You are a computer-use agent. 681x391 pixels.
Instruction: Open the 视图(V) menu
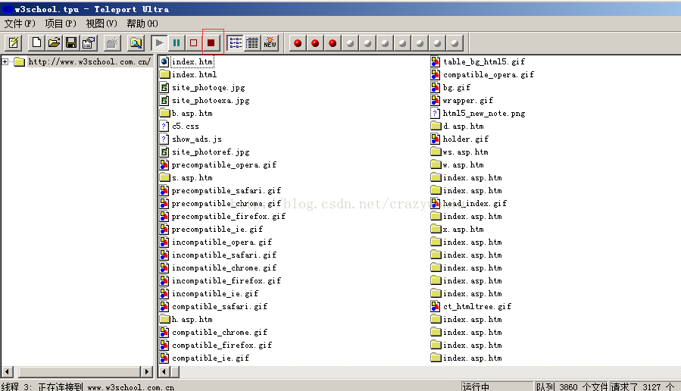click(102, 23)
